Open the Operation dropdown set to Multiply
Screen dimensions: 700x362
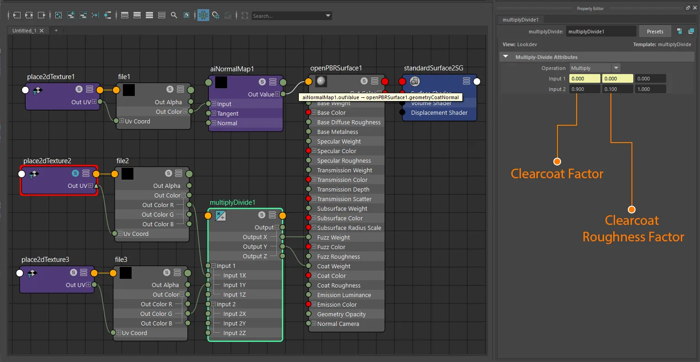[x=594, y=68]
